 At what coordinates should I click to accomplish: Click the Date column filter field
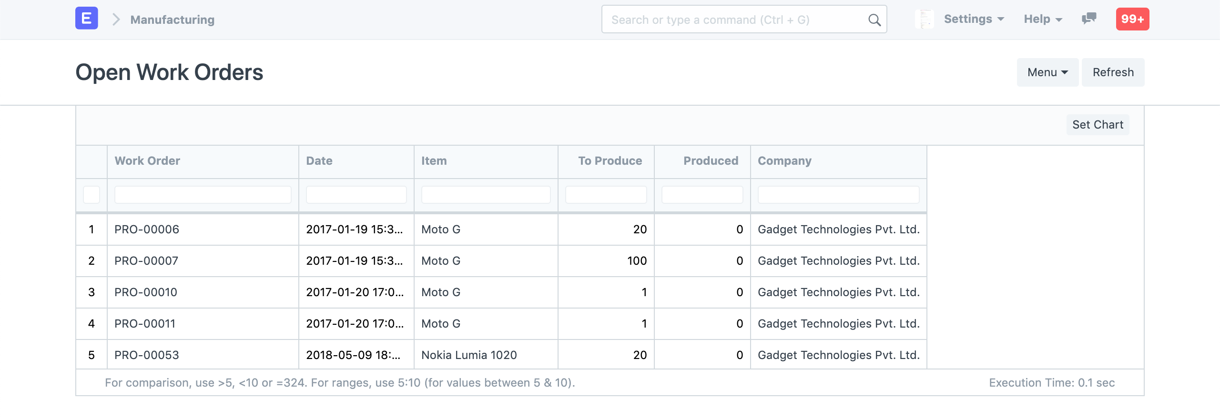pyautogui.click(x=356, y=195)
